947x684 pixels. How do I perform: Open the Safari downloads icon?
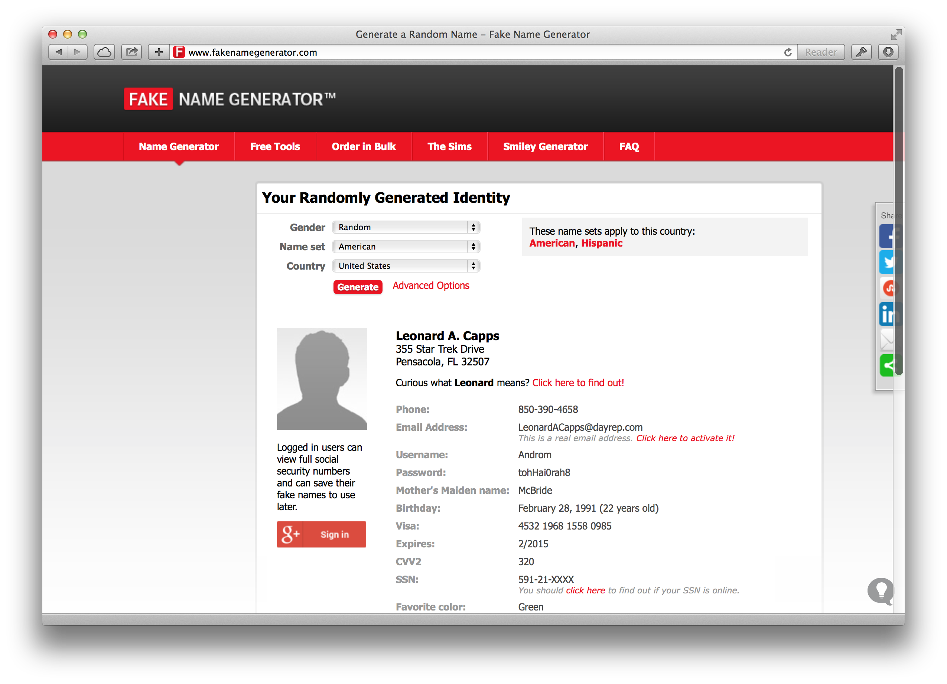coord(888,52)
